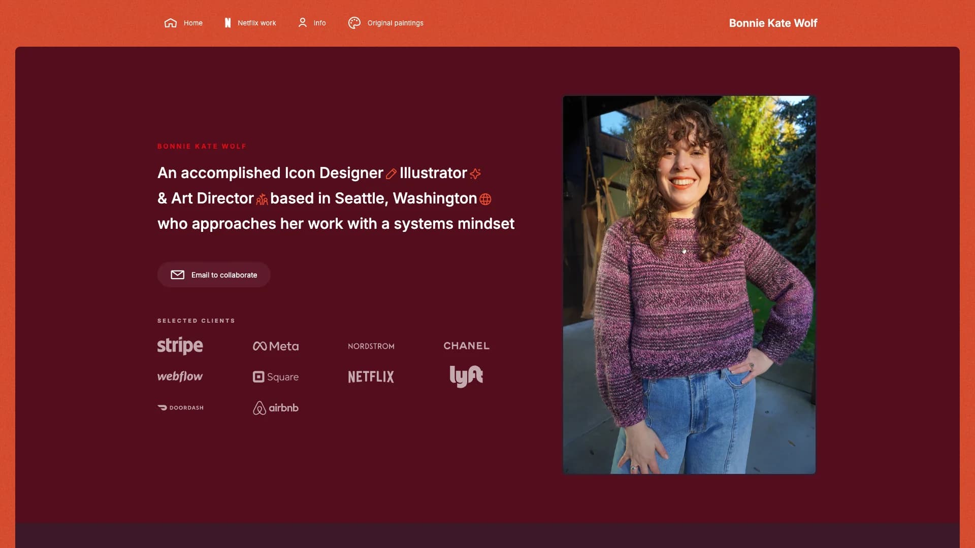Click the pencil icon after Icon Designer
This screenshot has height=548, width=975.
coord(391,174)
